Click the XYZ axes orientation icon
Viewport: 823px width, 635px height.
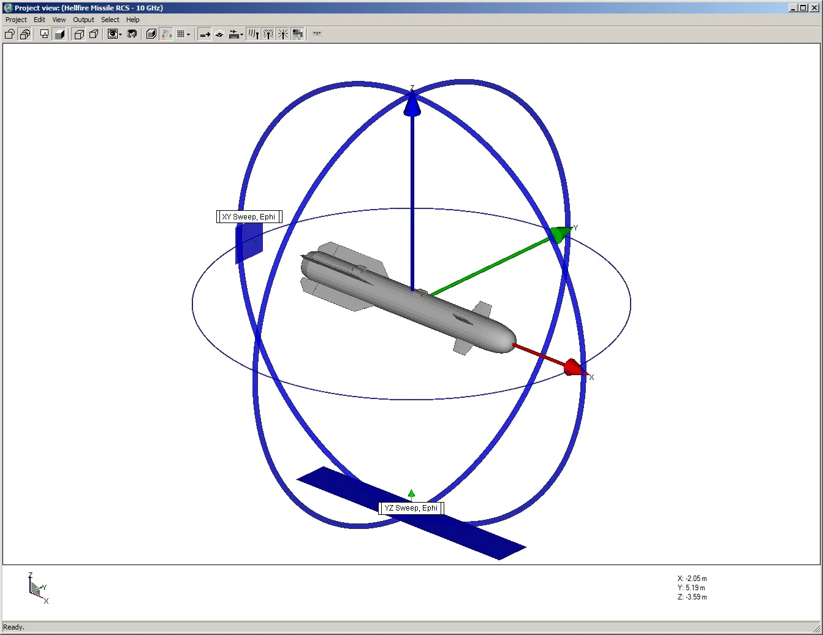pyautogui.click(x=166, y=34)
